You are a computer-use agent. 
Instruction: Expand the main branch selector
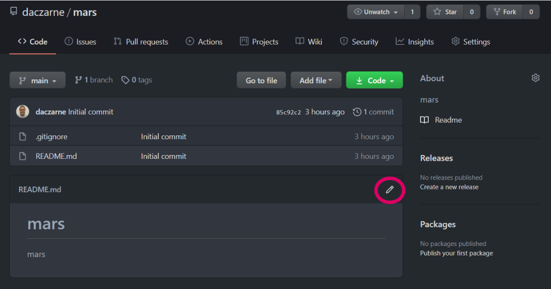[x=37, y=80]
